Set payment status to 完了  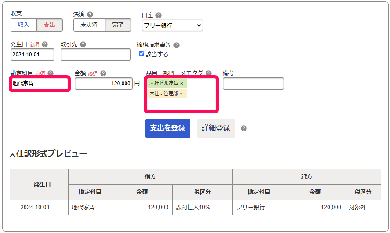click(x=118, y=25)
